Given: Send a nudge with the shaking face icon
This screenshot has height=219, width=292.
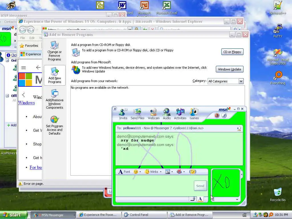Looking at the screenshot, I should pos(193,172).
